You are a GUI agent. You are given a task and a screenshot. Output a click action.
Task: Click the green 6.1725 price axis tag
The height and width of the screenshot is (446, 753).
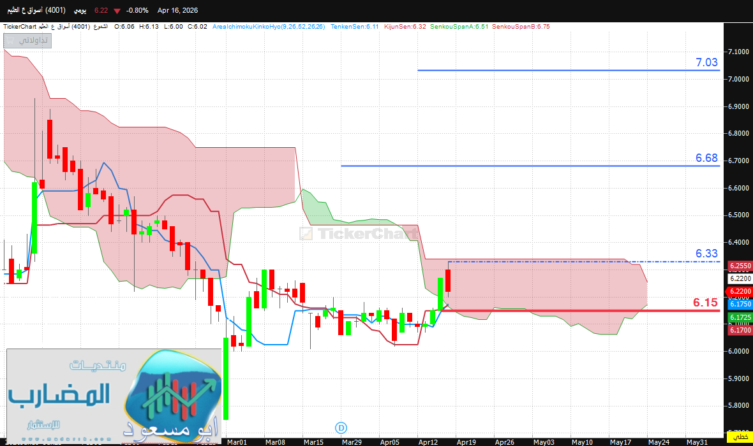click(x=740, y=317)
